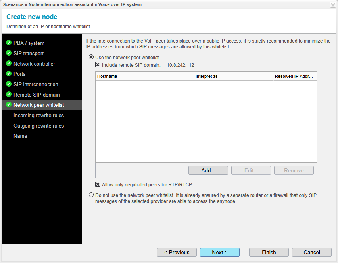Click the checkmark icon on Network peer whitelist
This screenshot has height=263, width=338.
8,105
